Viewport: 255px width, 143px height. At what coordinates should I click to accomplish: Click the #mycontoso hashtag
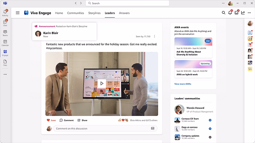(54, 48)
